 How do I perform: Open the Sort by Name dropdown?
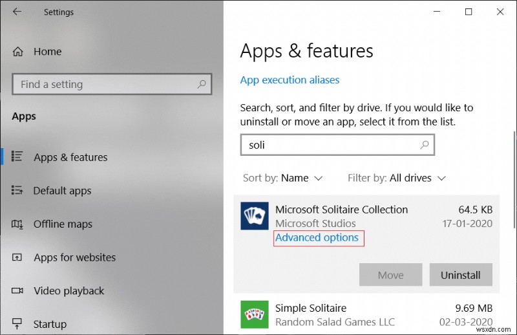[x=282, y=178]
